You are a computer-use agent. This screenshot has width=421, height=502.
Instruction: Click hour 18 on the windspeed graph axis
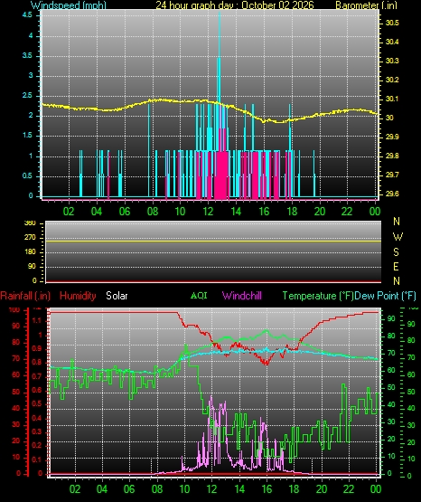[292, 212]
